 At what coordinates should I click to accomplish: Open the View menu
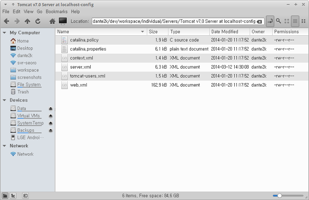(x=28, y=11)
